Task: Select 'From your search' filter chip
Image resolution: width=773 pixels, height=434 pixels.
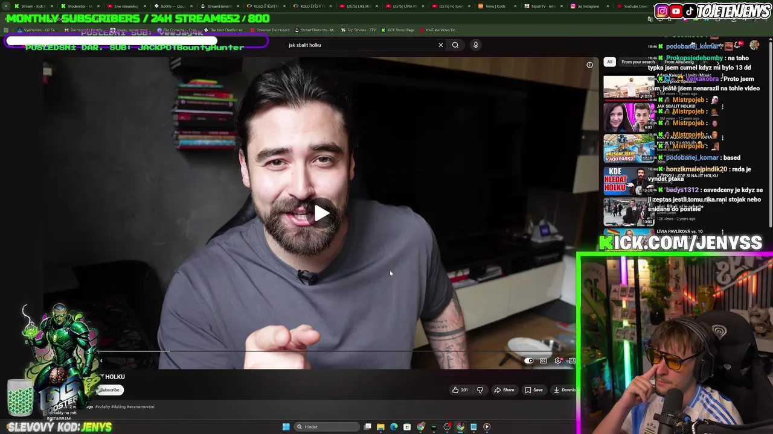Action: click(x=638, y=61)
